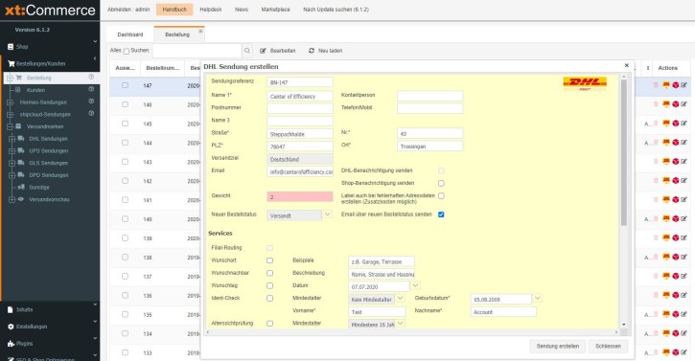Select the row checkbox for order 143
Image resolution: width=695 pixels, height=361 pixels.
click(125, 161)
